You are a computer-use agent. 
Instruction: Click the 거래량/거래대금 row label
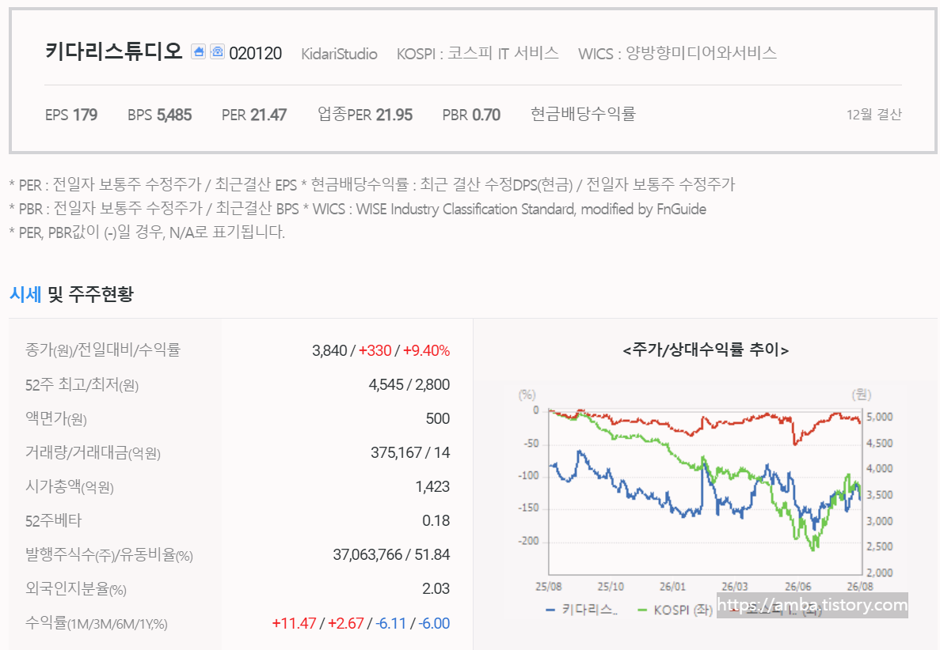[x=93, y=452]
